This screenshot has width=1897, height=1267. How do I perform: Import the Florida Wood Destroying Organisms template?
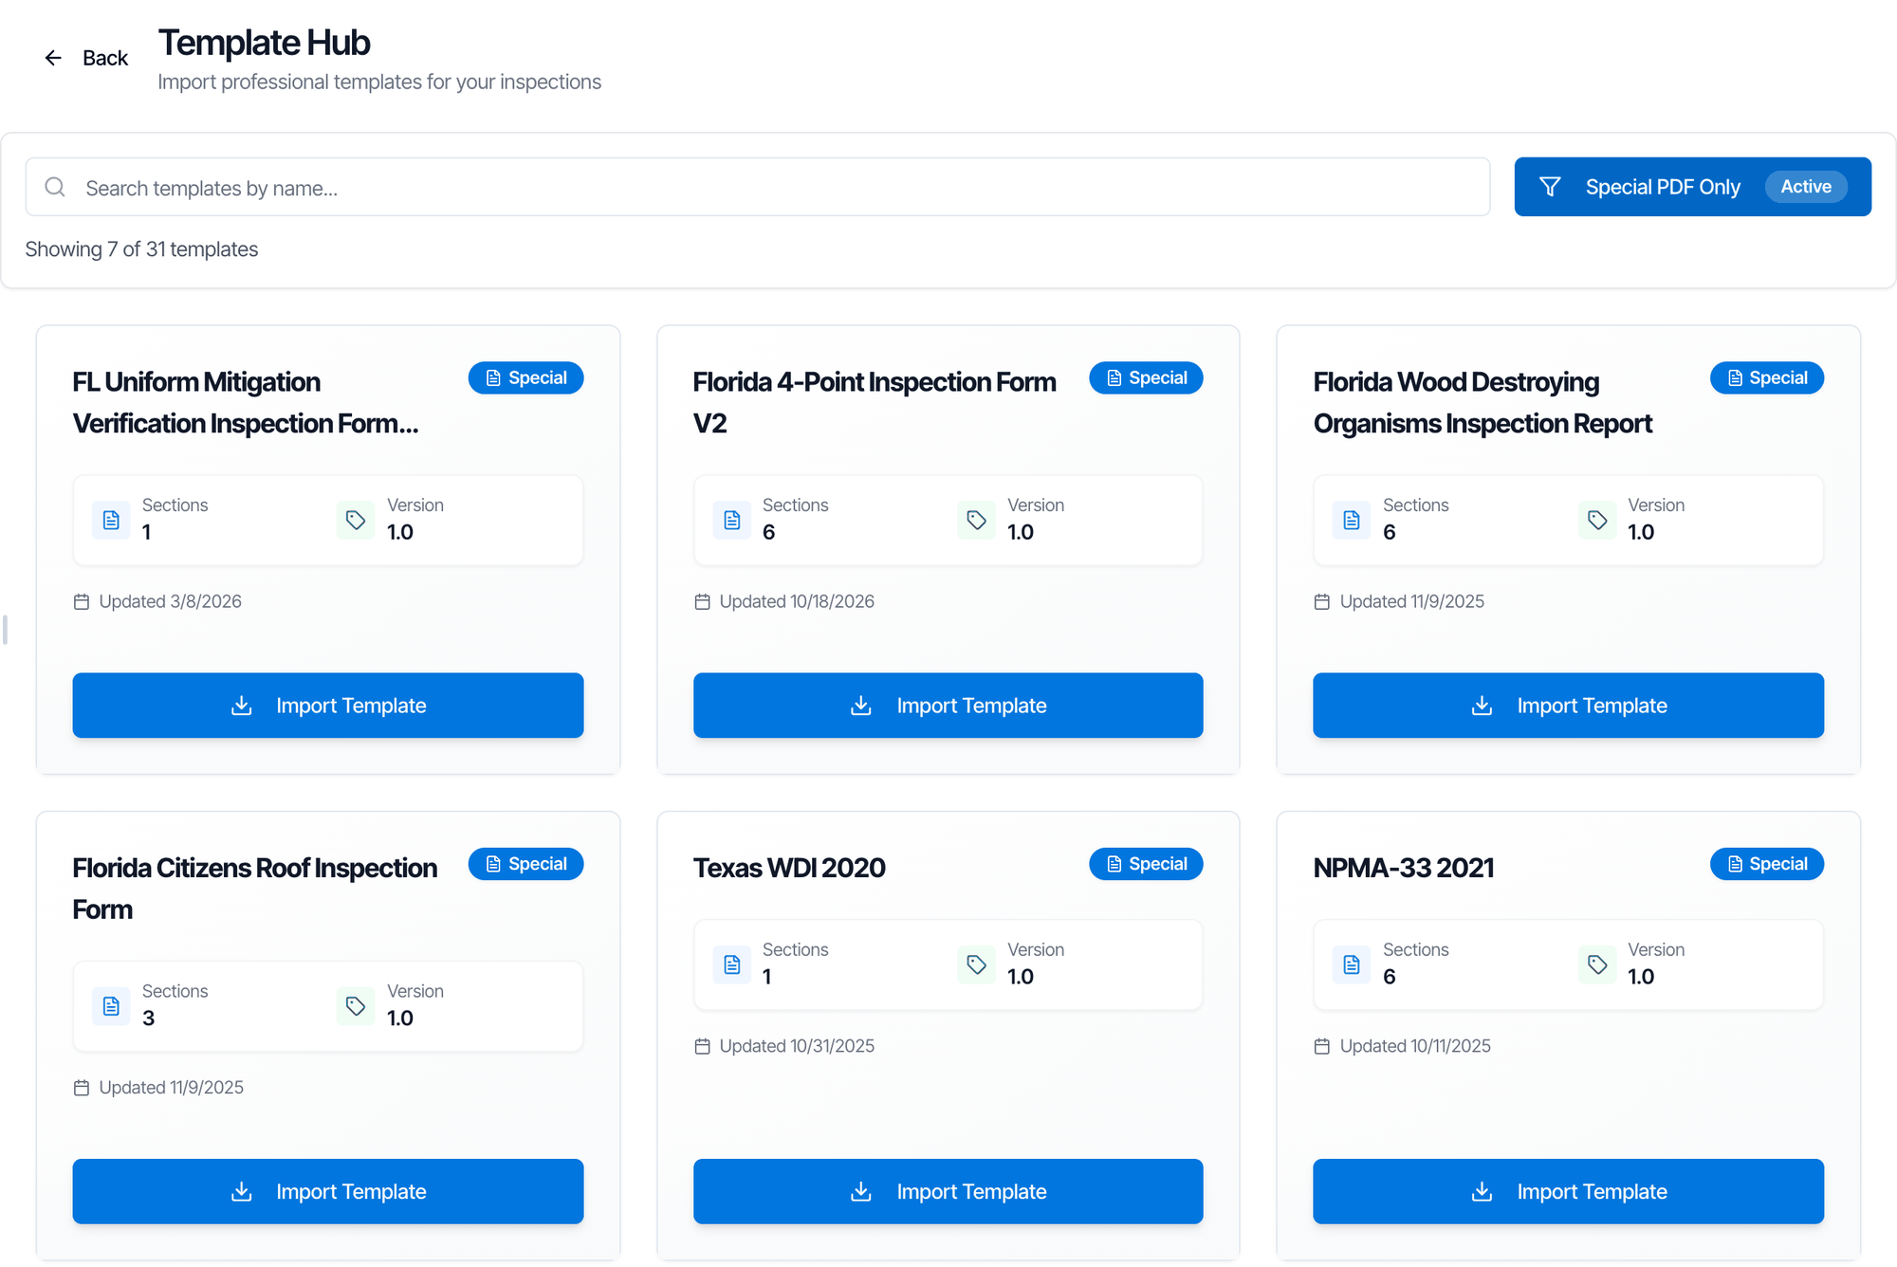1568,706
